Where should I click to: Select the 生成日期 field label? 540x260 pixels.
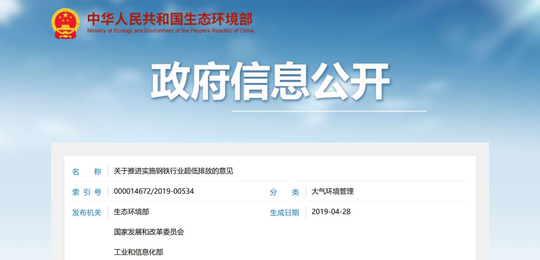[x=284, y=212]
